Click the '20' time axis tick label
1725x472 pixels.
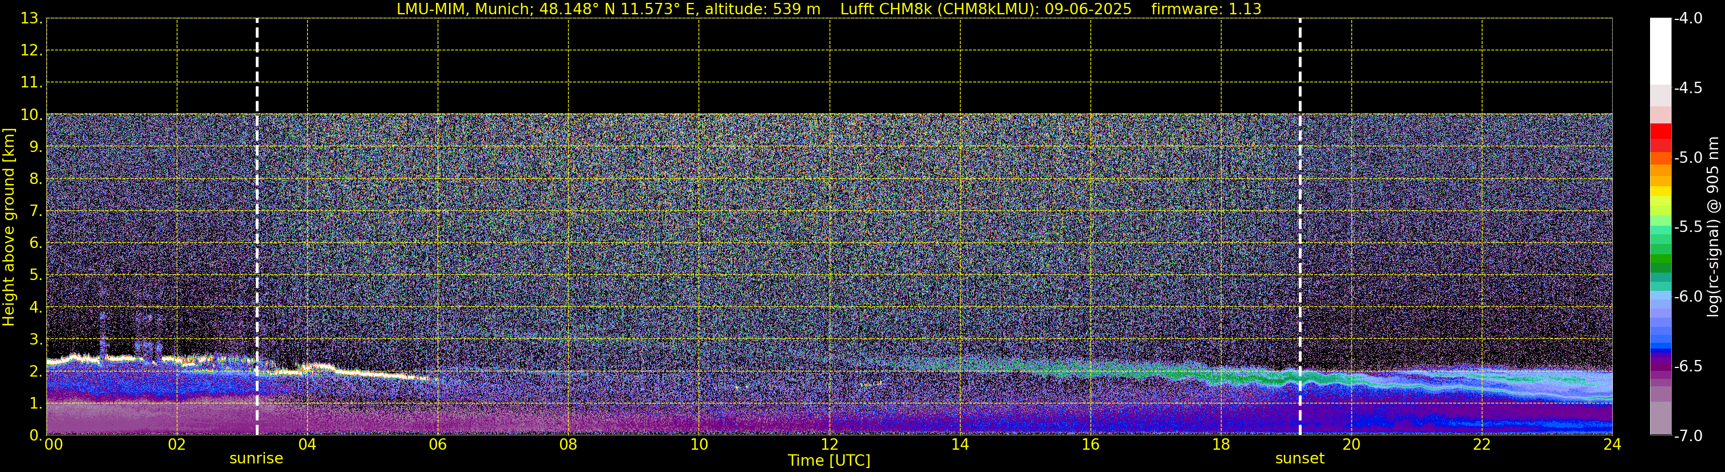(1351, 445)
